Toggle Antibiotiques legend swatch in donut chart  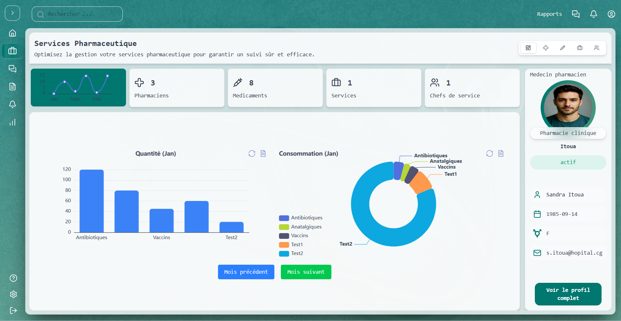pyautogui.click(x=284, y=218)
